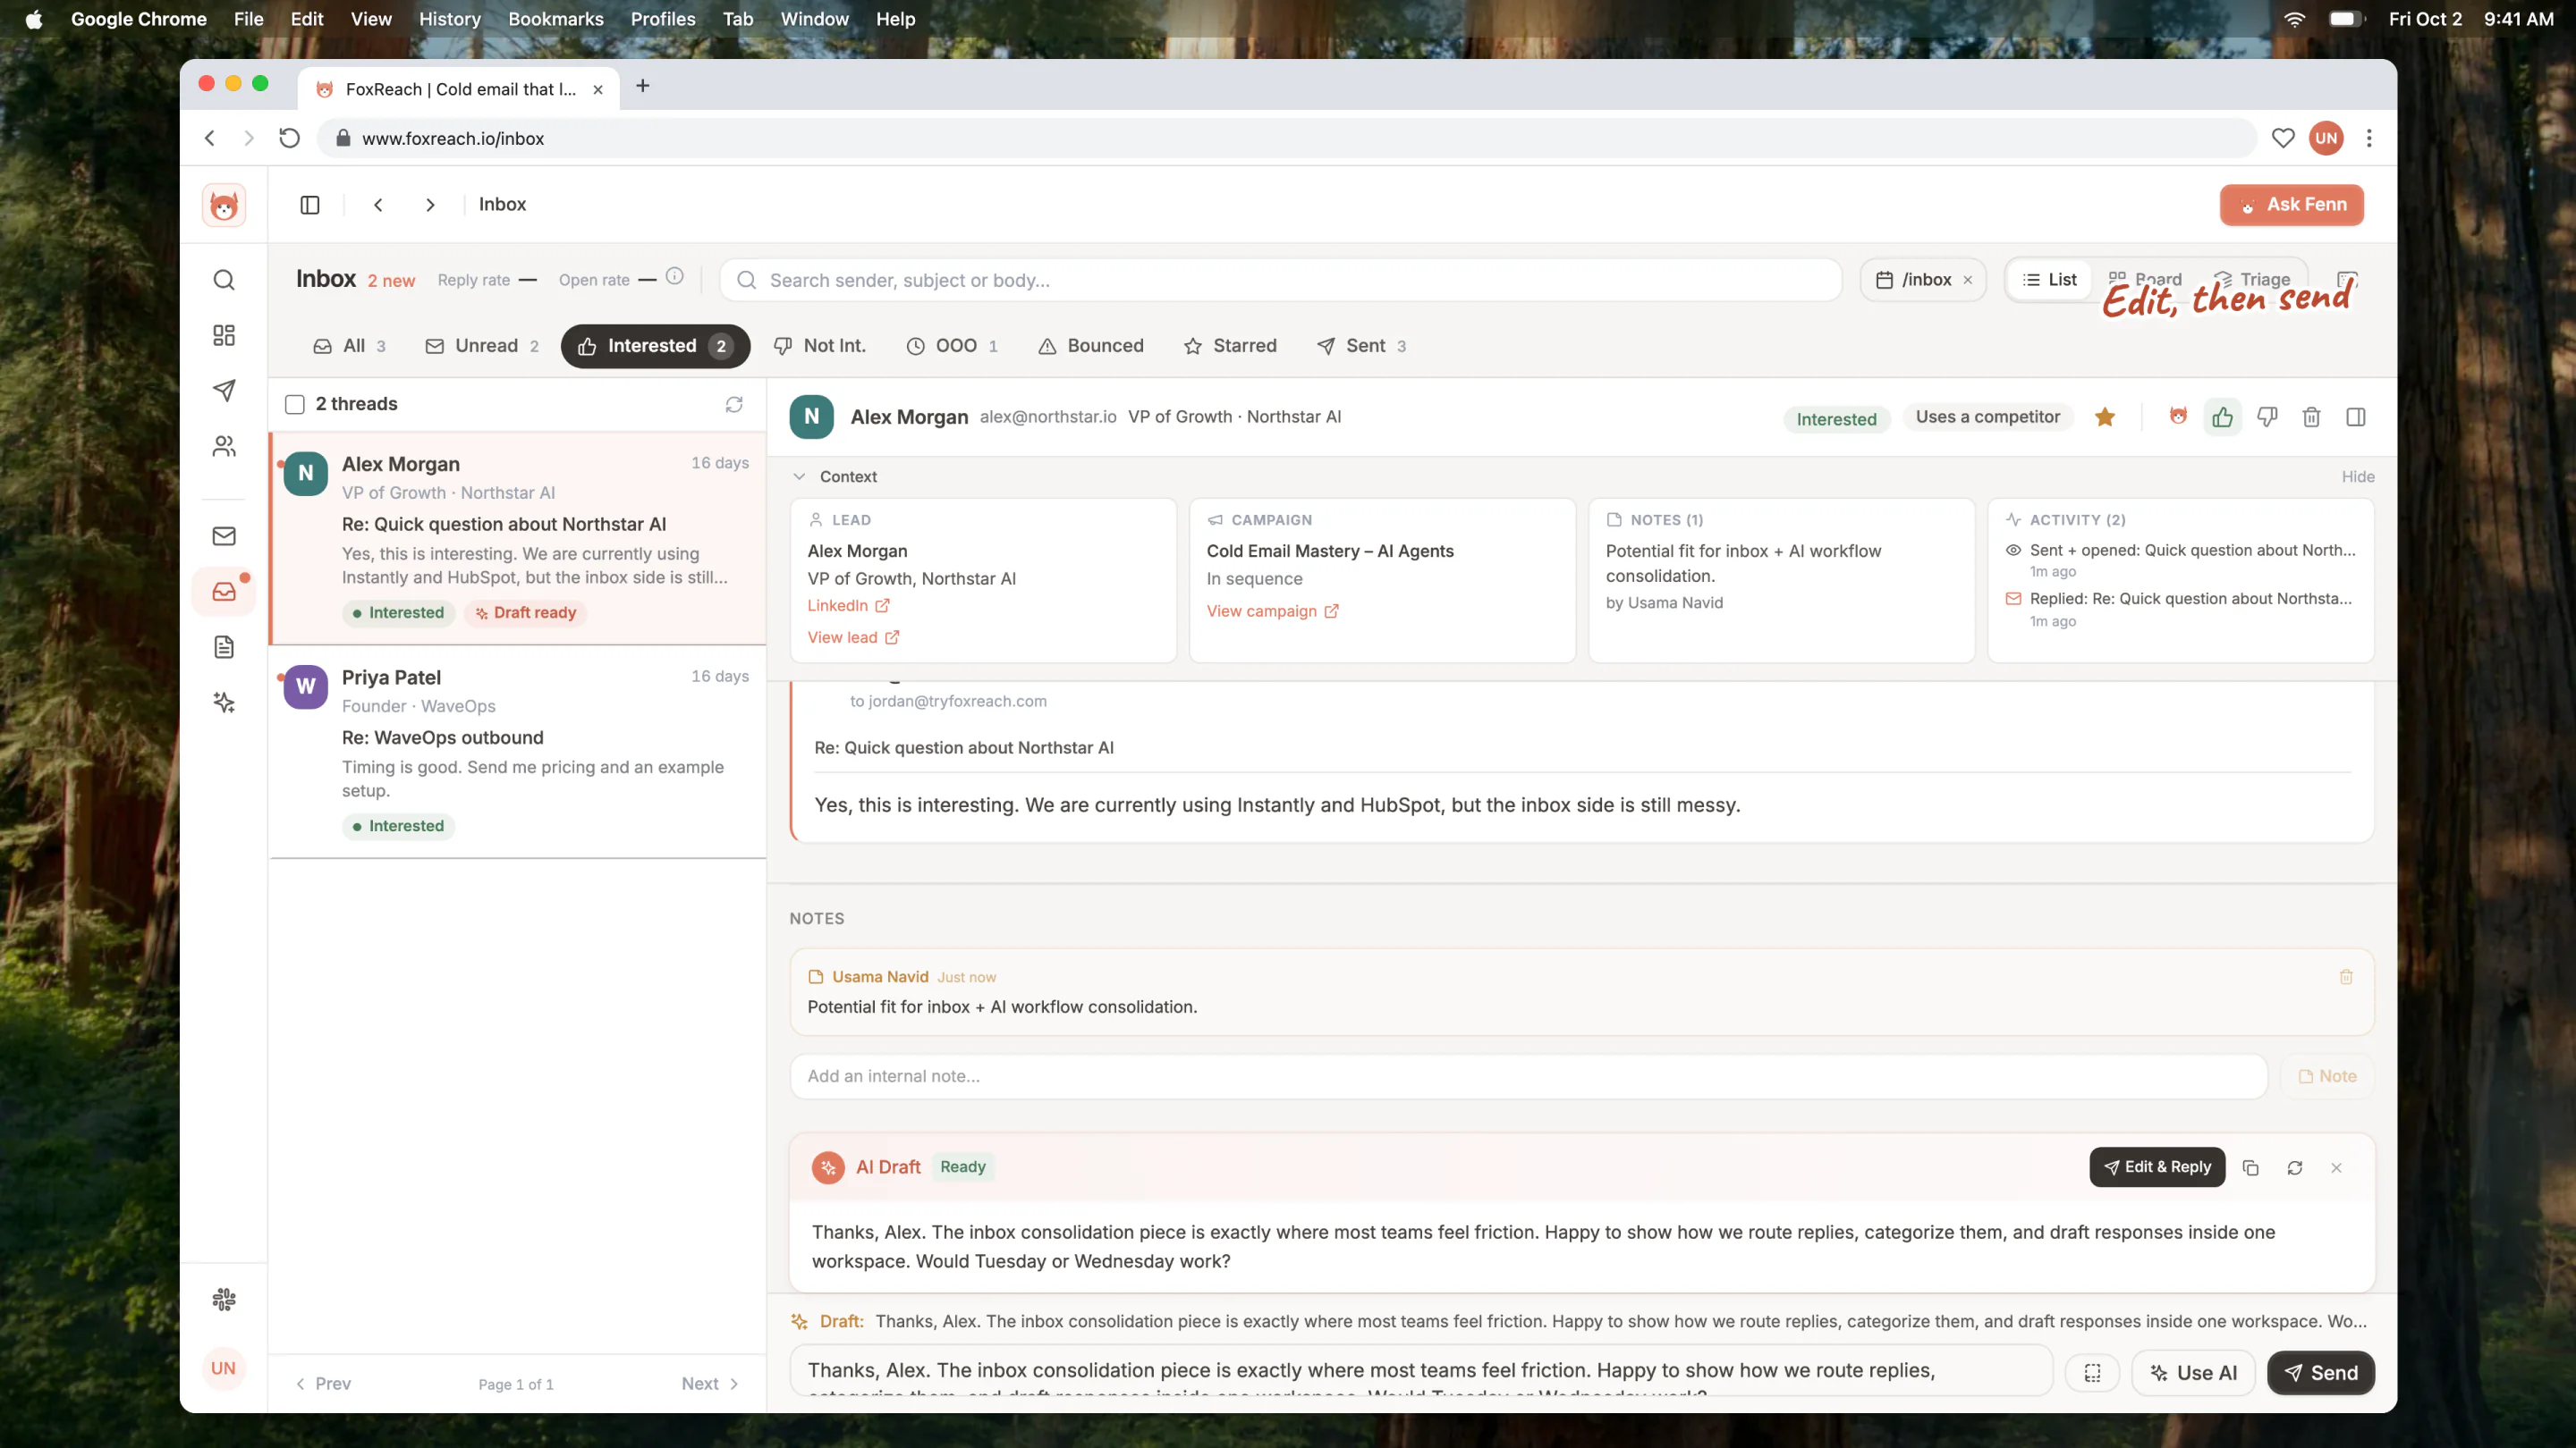Delete Usama Navid's note
Viewport: 2576px width, 1448px height.
click(x=2346, y=976)
